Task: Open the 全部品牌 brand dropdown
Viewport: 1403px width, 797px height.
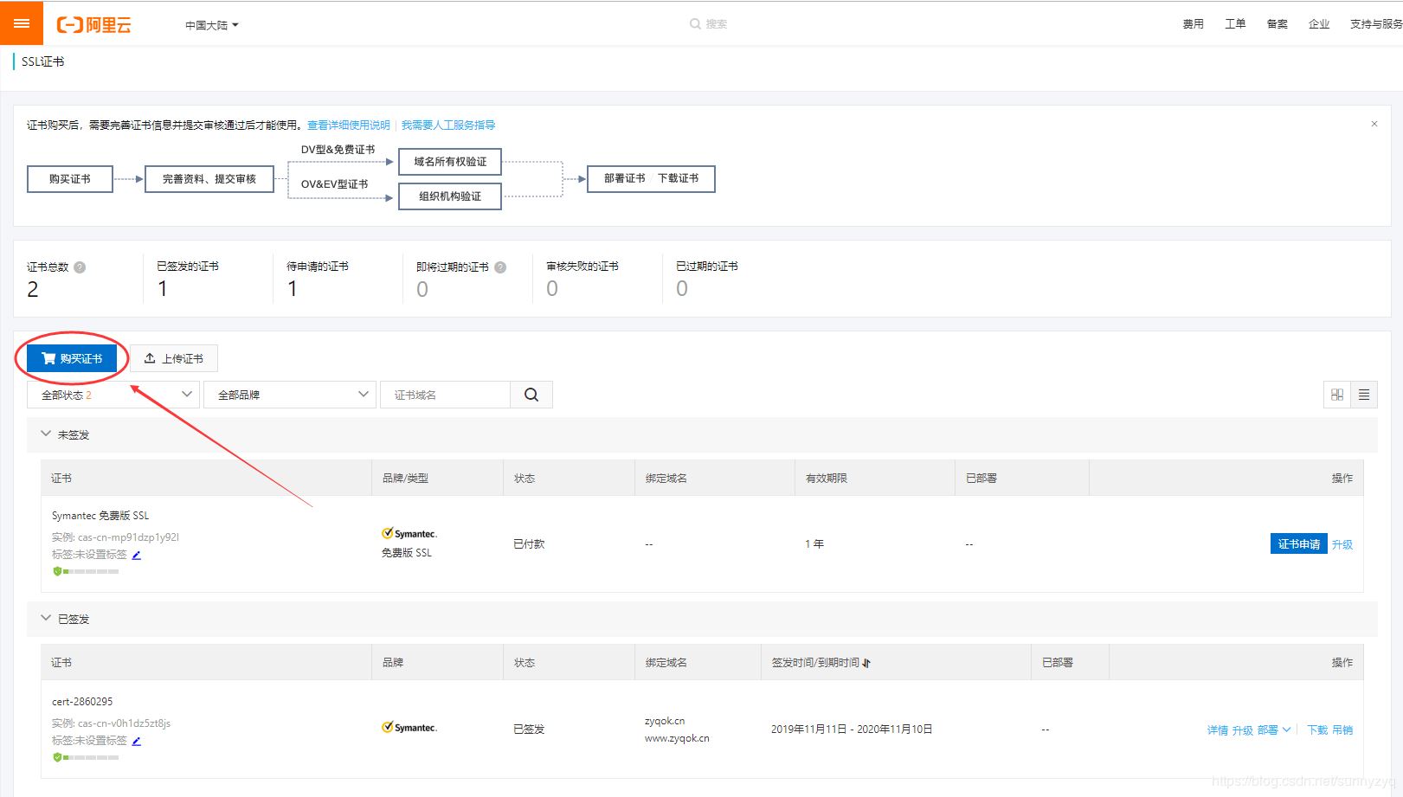Action: pos(290,395)
